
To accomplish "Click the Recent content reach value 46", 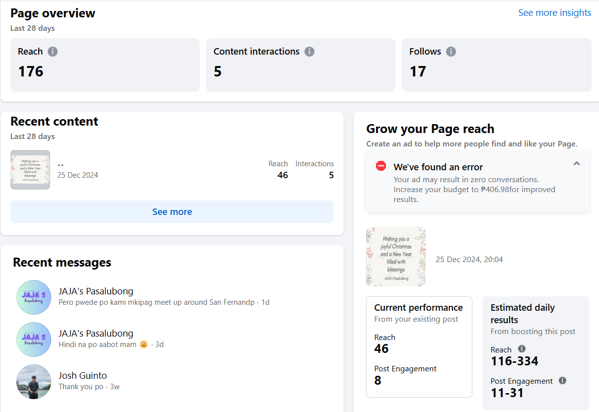I will pos(283,175).
